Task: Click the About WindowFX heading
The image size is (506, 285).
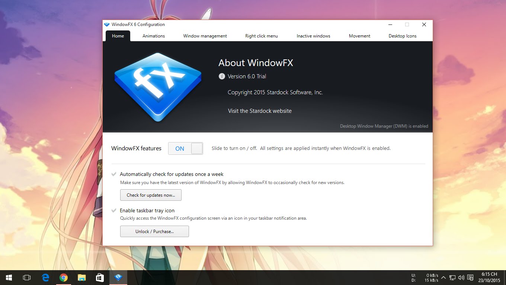Action: (x=256, y=63)
